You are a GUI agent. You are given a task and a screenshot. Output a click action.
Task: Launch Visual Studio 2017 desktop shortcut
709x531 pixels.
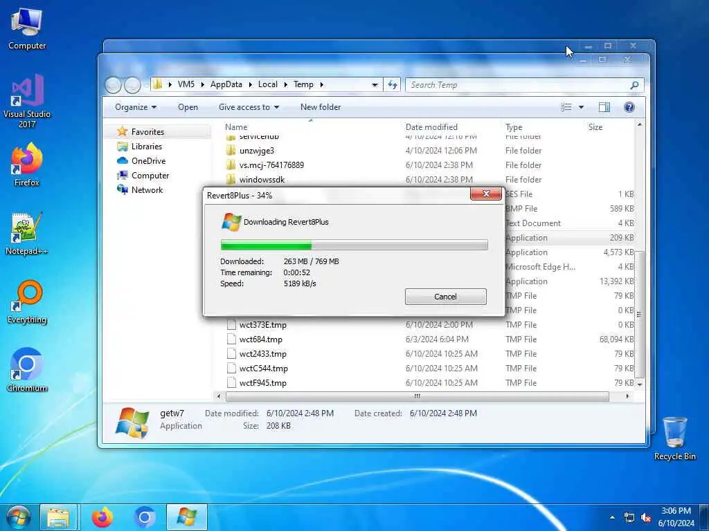click(x=27, y=101)
